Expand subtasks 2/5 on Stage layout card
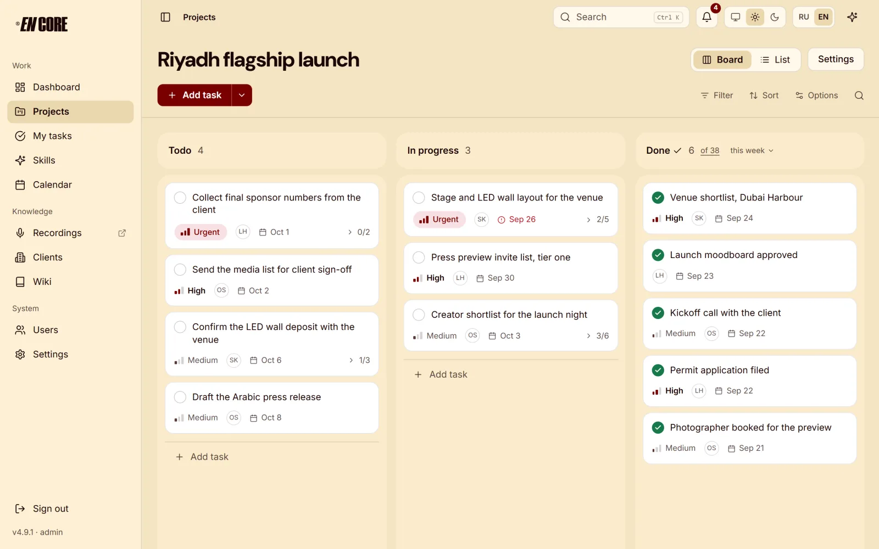 tap(597, 220)
